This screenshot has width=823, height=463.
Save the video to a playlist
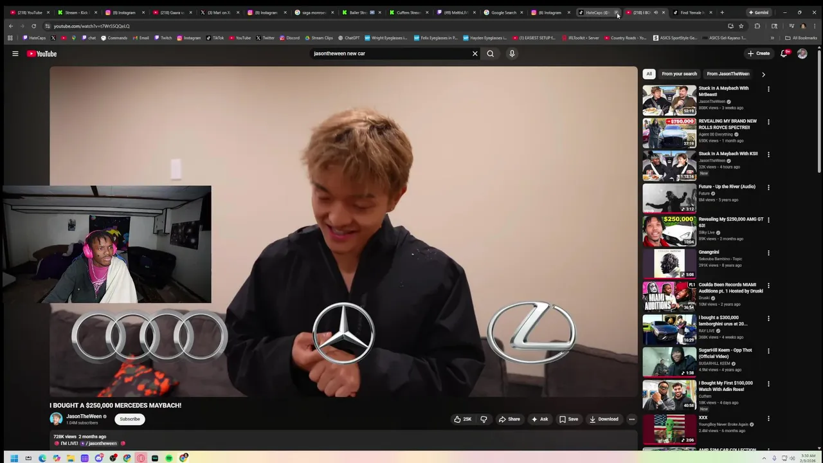(x=568, y=419)
